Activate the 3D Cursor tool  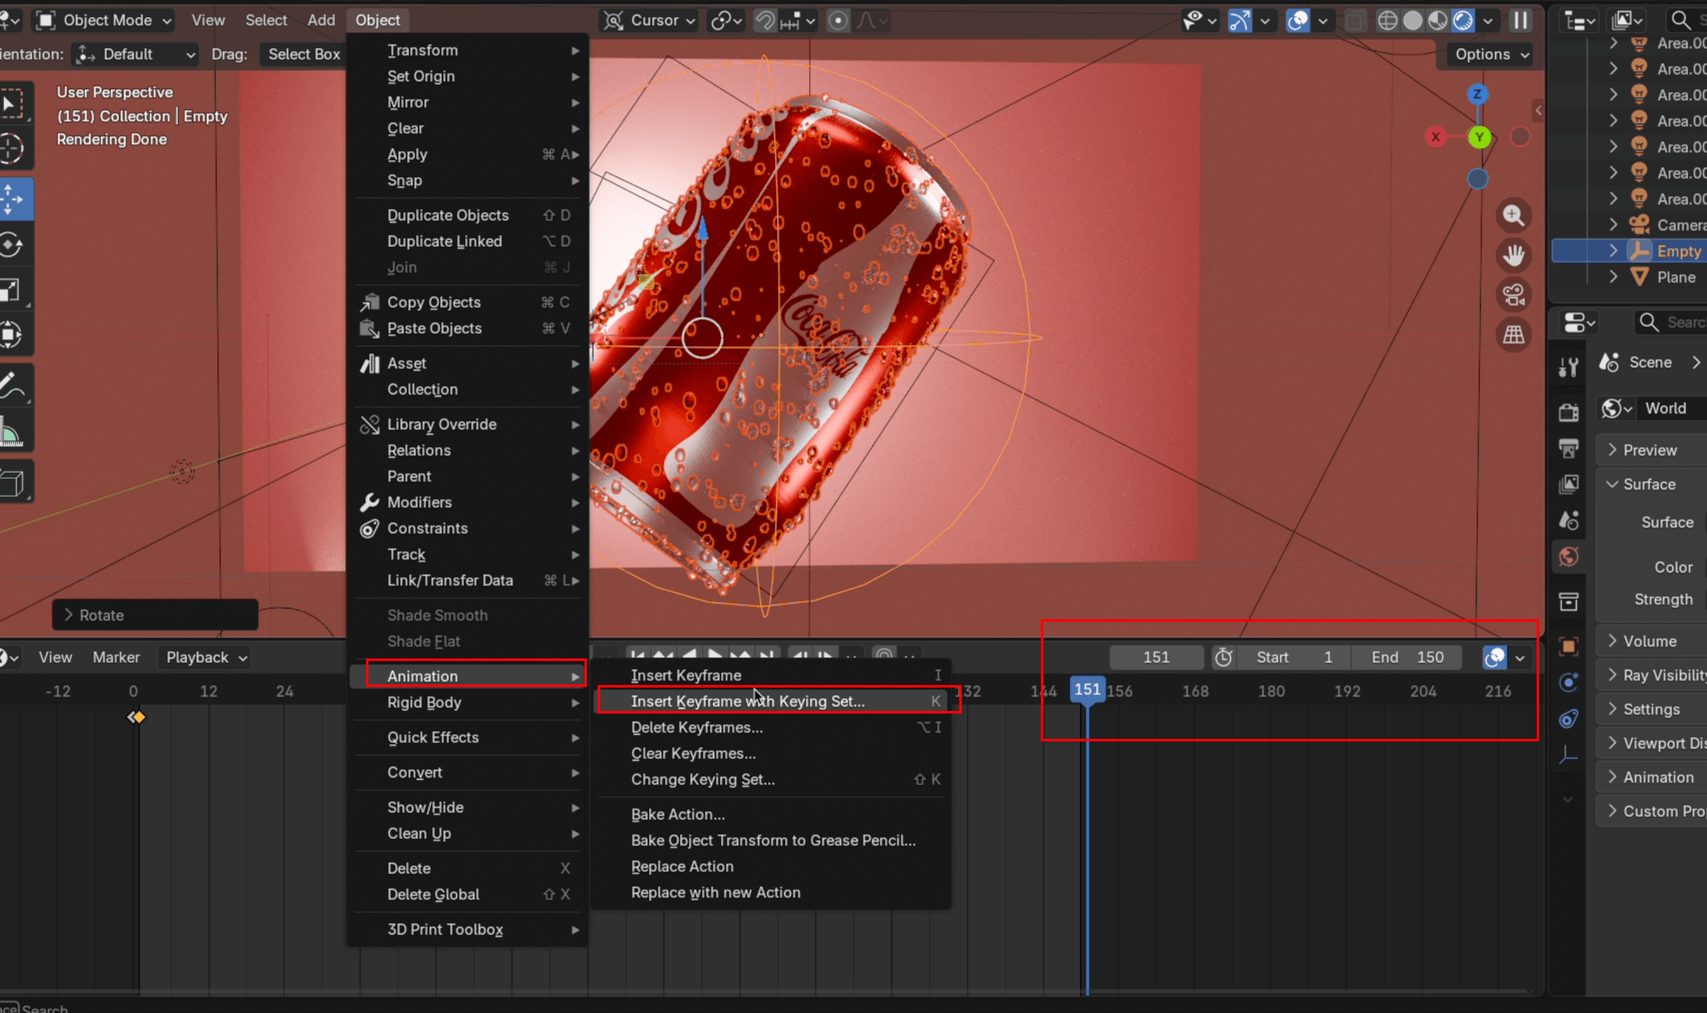[x=12, y=148]
